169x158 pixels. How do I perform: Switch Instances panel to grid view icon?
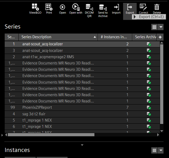(154, 150)
